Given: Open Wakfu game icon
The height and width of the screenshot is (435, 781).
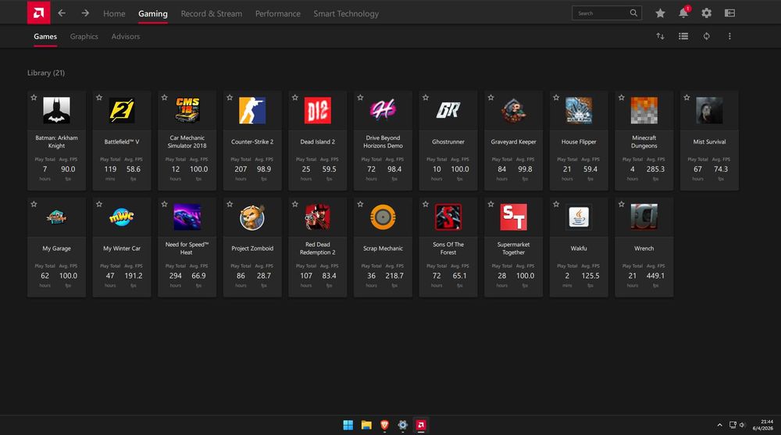Looking at the screenshot, I should (579, 217).
